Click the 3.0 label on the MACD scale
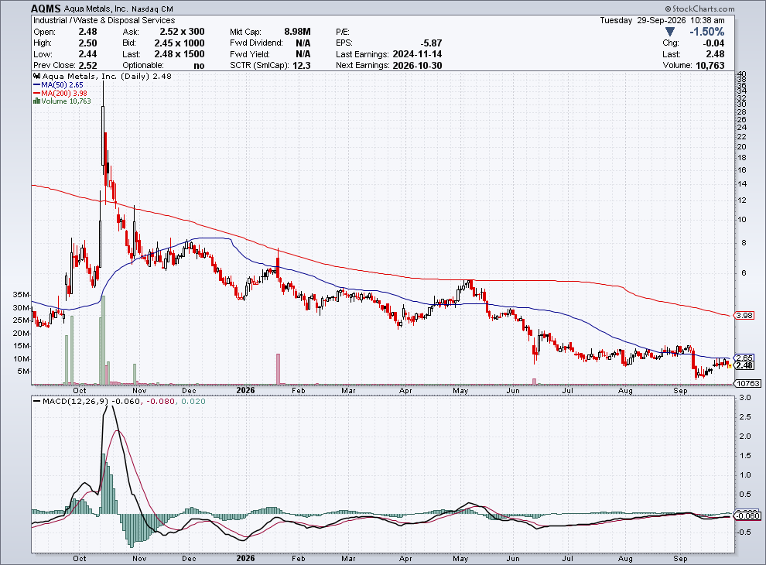766x565 pixels. [x=745, y=398]
